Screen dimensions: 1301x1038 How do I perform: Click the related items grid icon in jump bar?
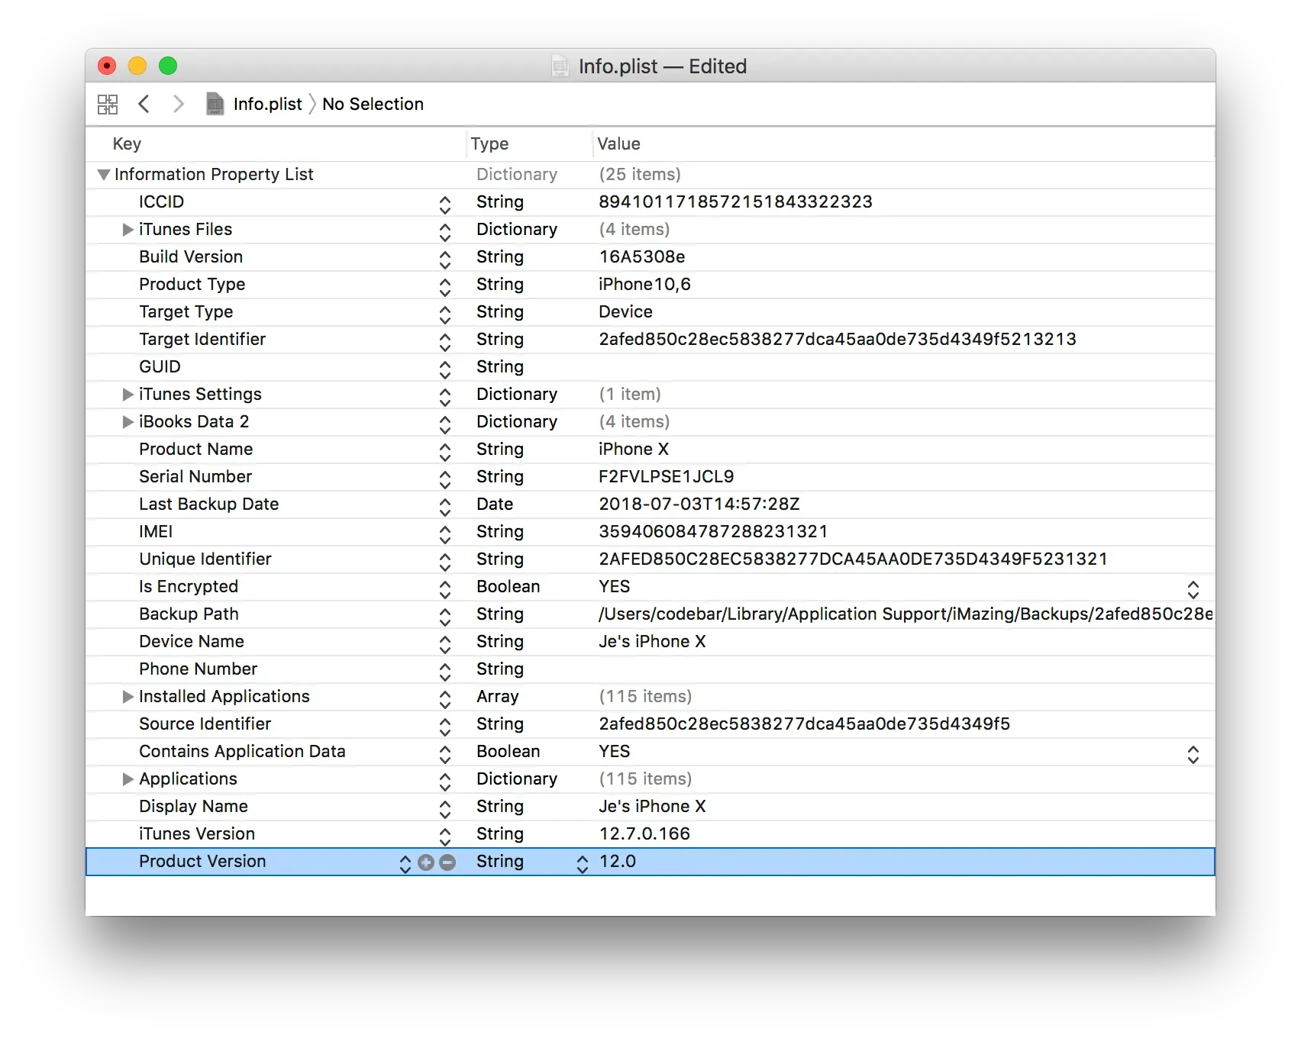point(108,104)
